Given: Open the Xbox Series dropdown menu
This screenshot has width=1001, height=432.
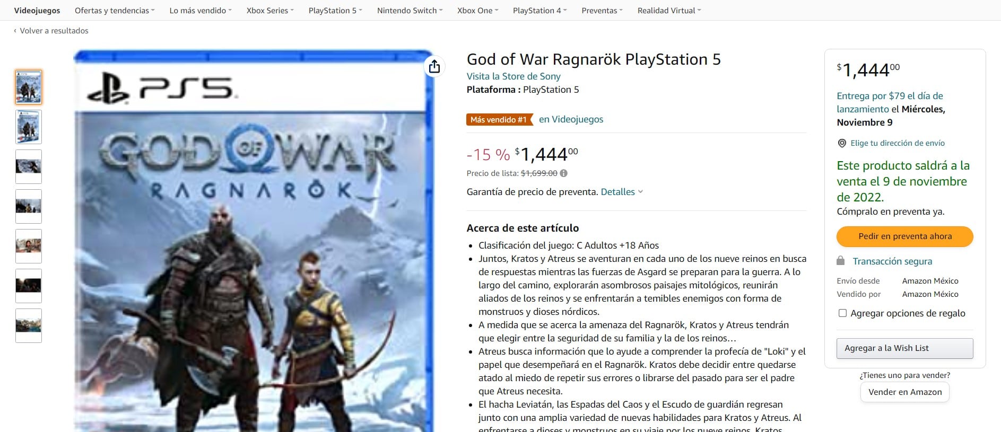Looking at the screenshot, I should click(270, 10).
